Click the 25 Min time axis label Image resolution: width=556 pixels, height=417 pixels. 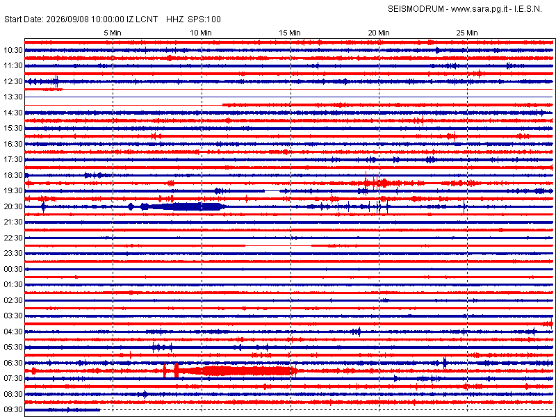pos(467,33)
